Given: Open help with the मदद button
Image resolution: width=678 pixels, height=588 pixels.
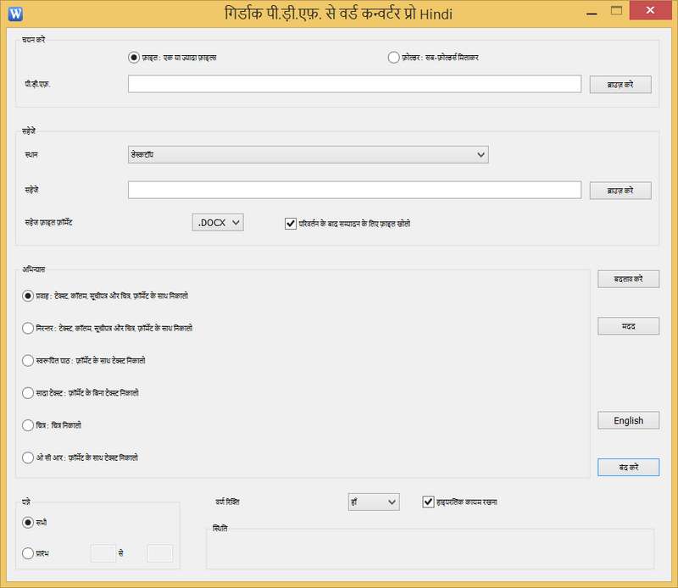Looking at the screenshot, I should (628, 325).
